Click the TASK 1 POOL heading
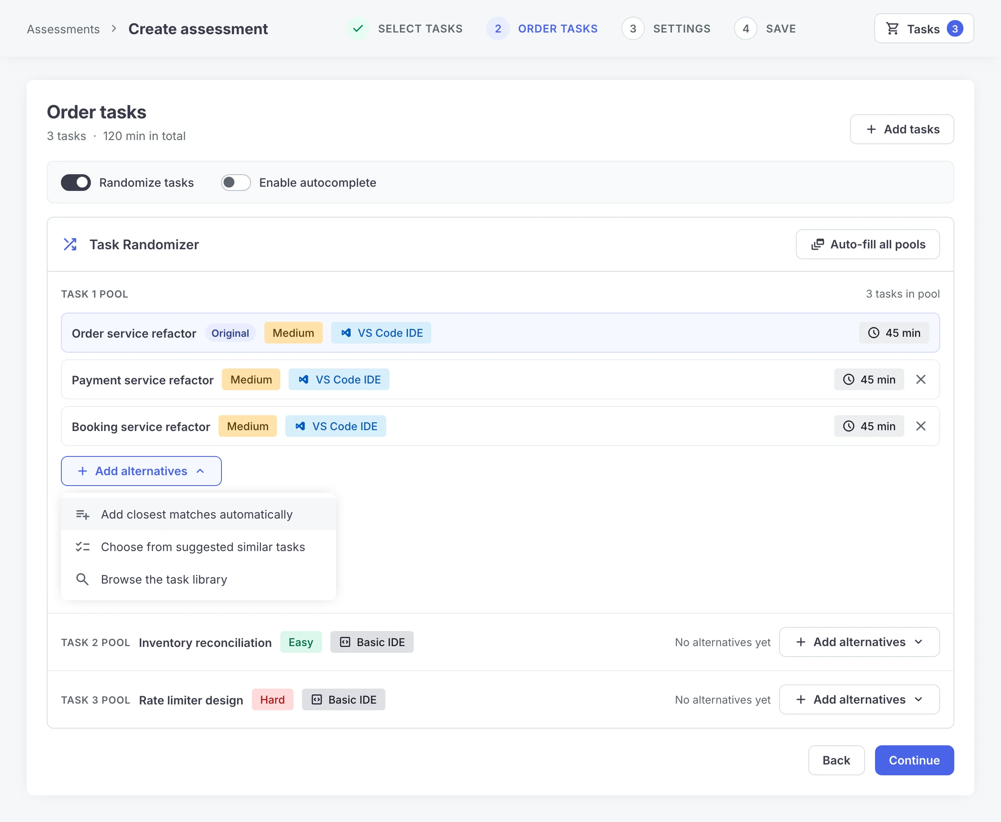Image resolution: width=1001 pixels, height=822 pixels. click(95, 294)
